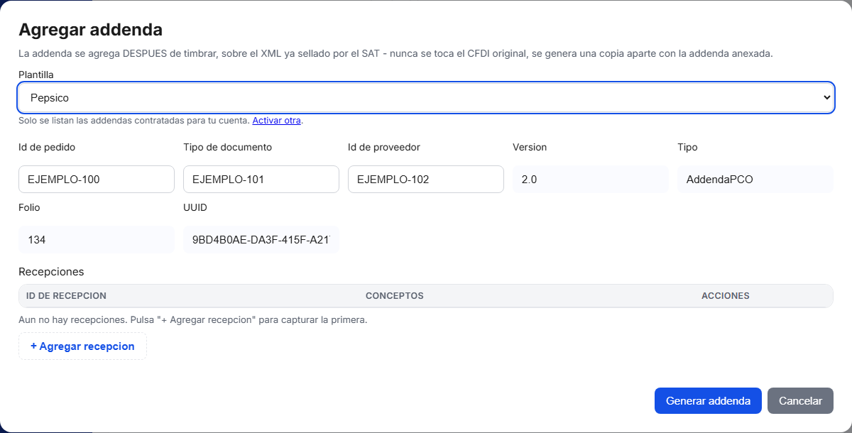Select the Folio field showing 134
This screenshot has height=433, width=852.
click(x=97, y=240)
